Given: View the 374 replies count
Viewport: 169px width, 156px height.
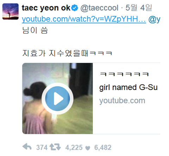Looking at the screenshot, I should [42, 148].
